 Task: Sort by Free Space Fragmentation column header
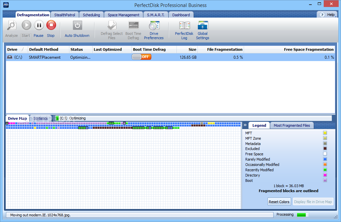[x=289, y=49]
